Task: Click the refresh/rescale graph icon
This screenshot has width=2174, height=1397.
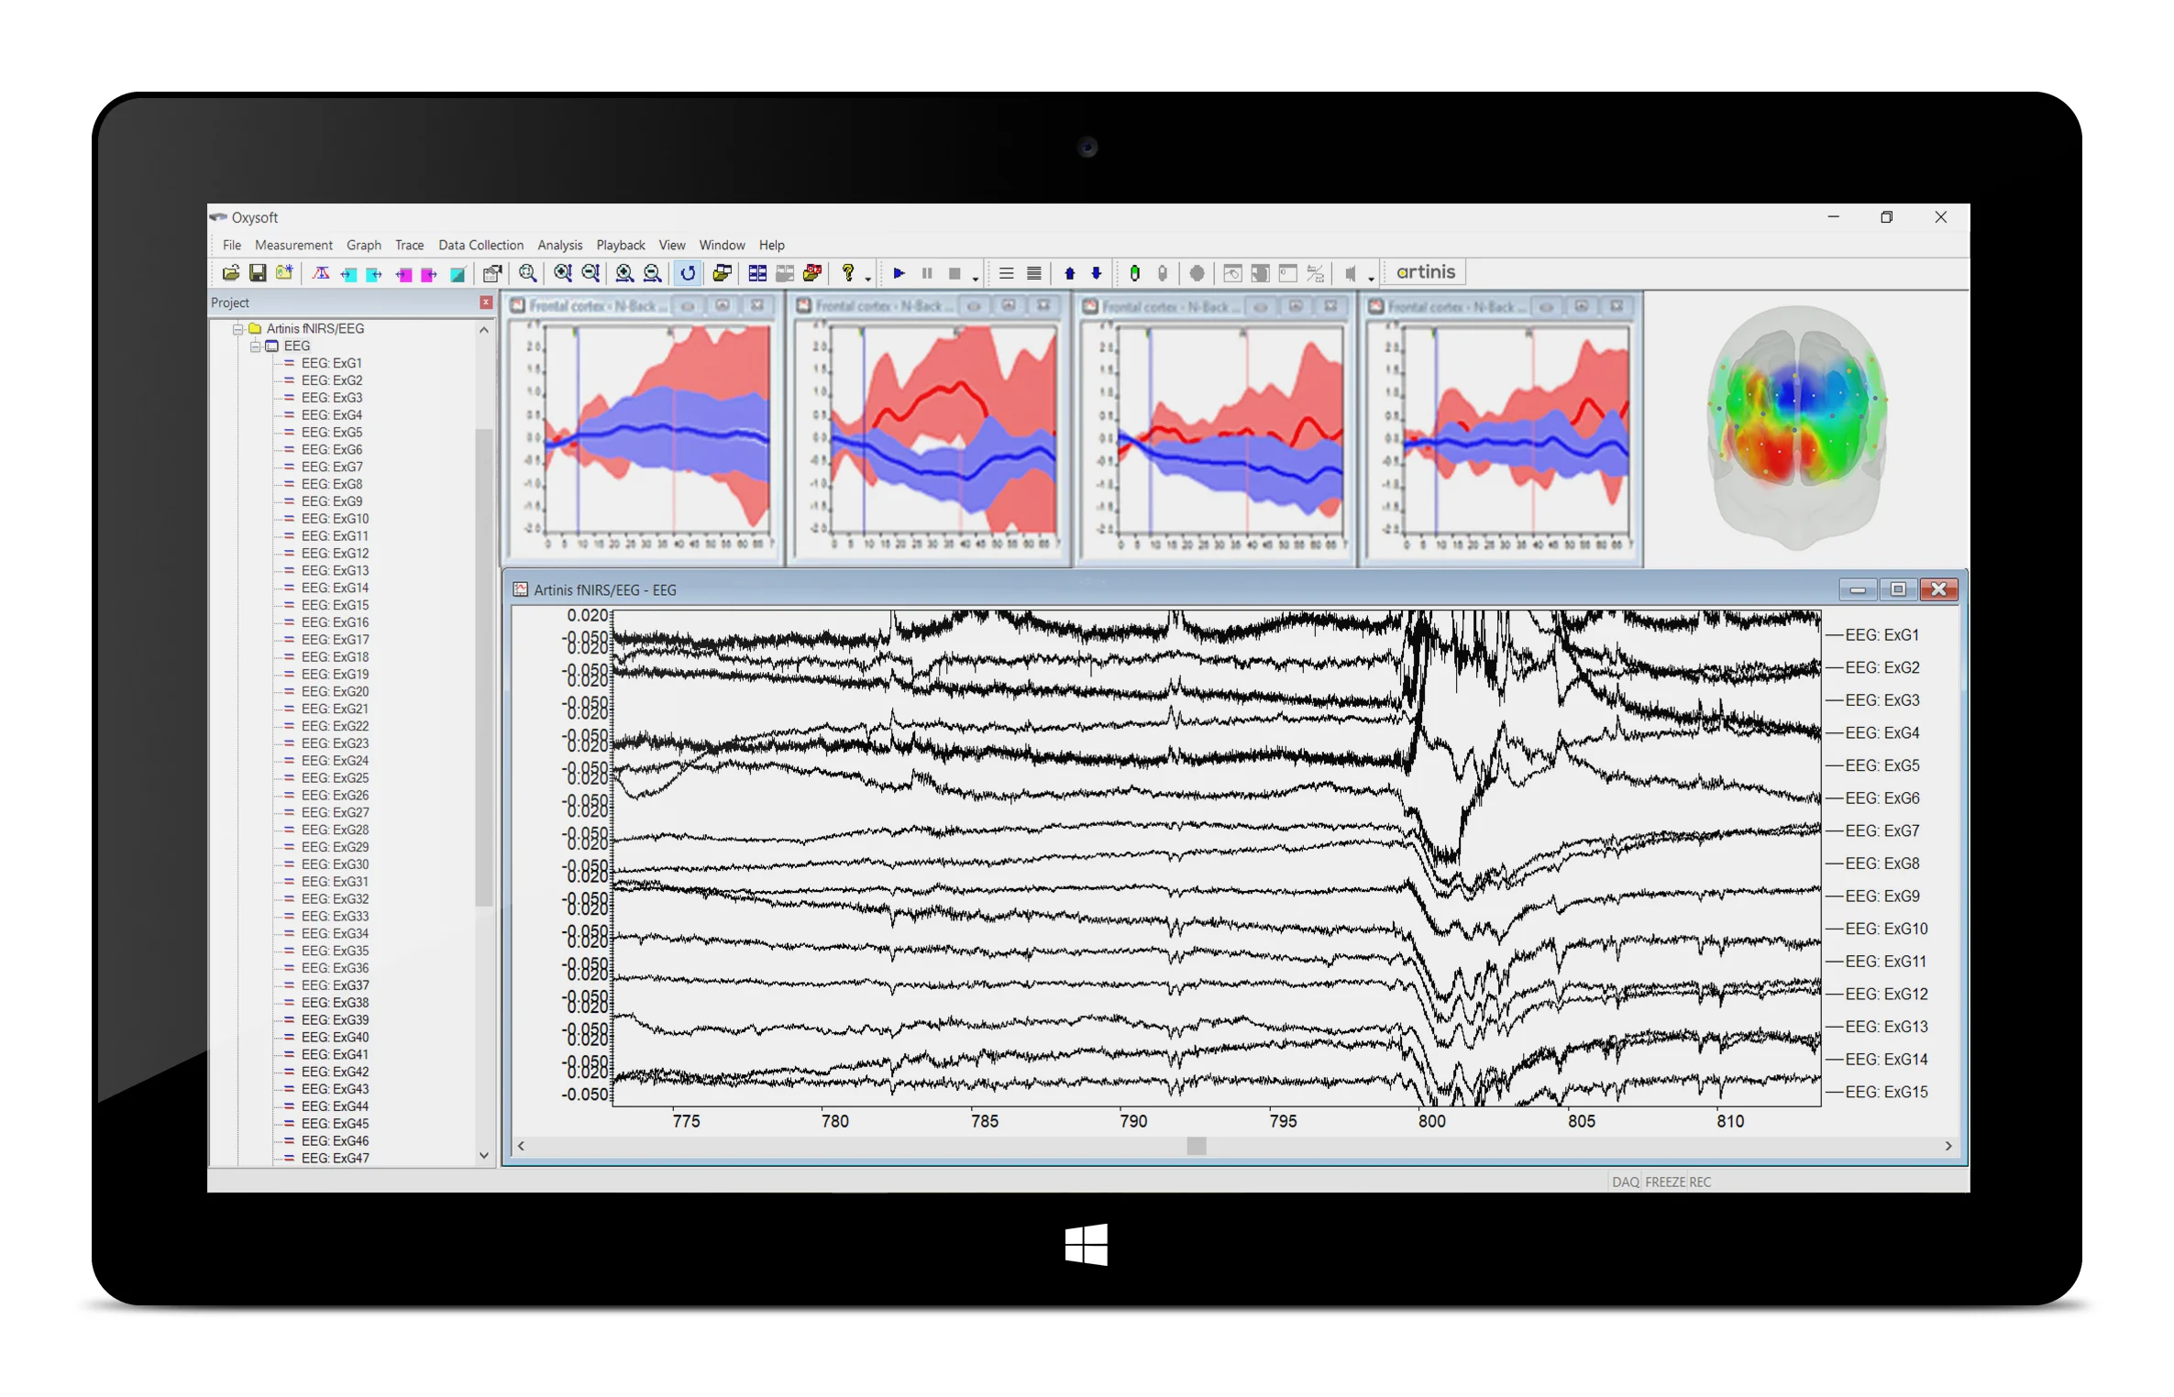Action: point(689,273)
